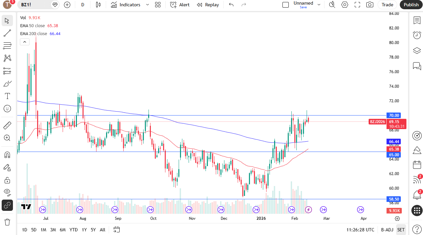Image resolution: width=423 pixels, height=235 pixels.
Task: Open the object tree layers panel
Action: (x=417, y=50)
